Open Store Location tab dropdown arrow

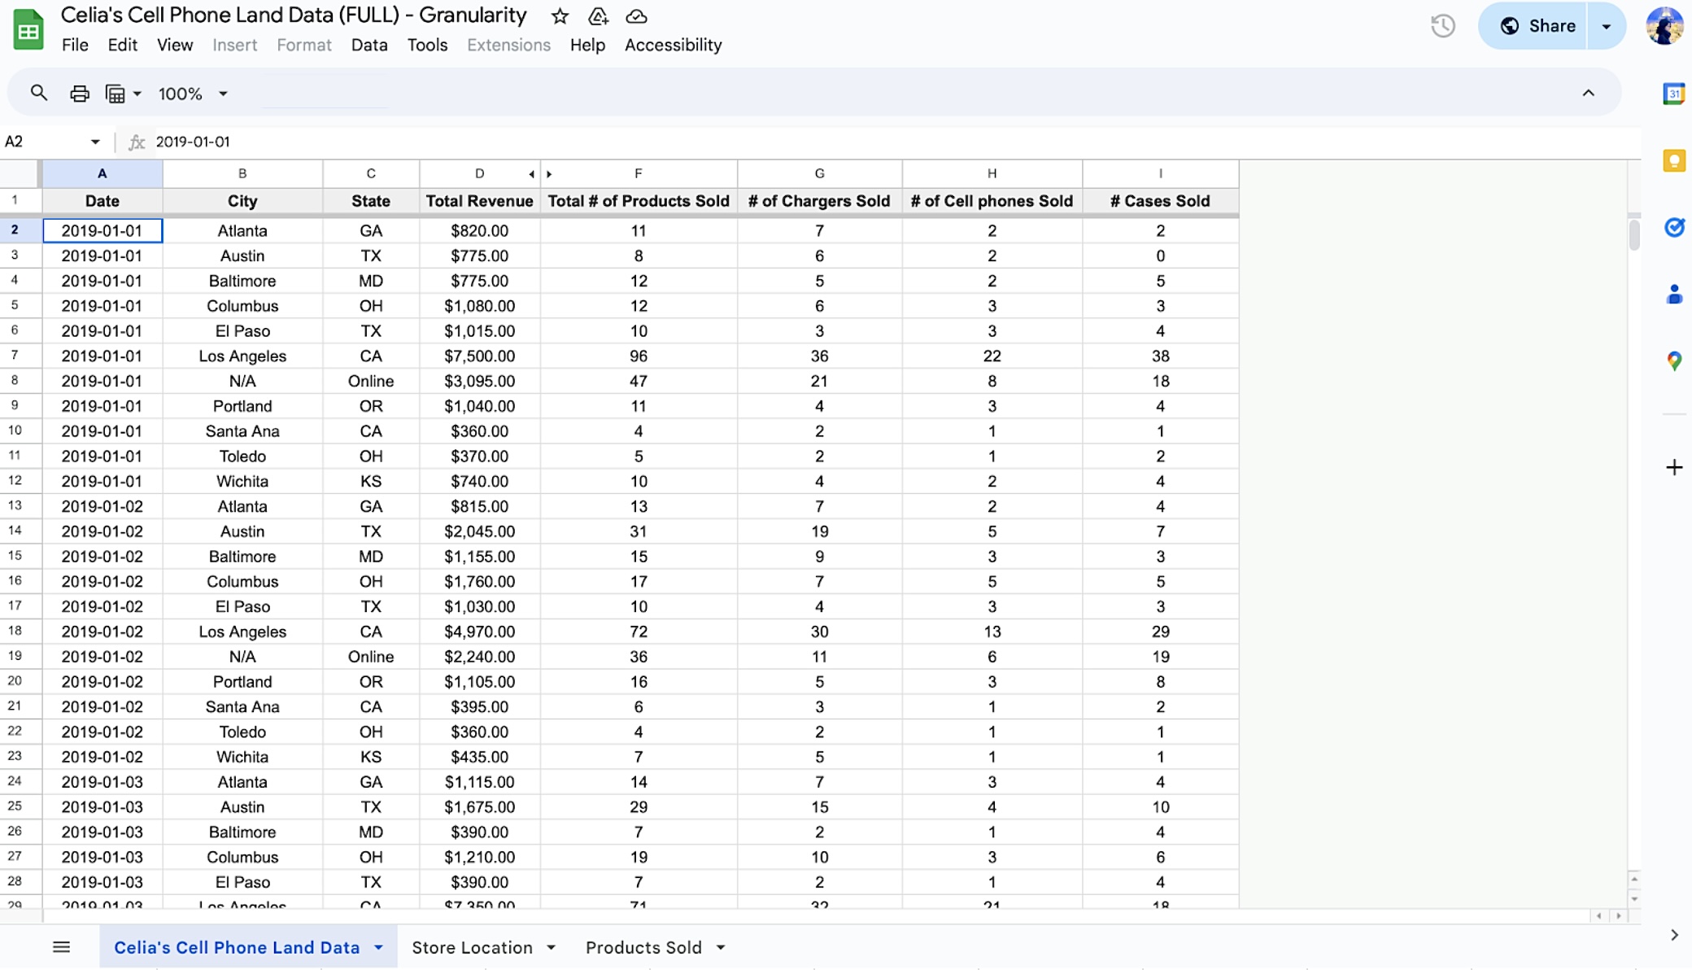(552, 947)
